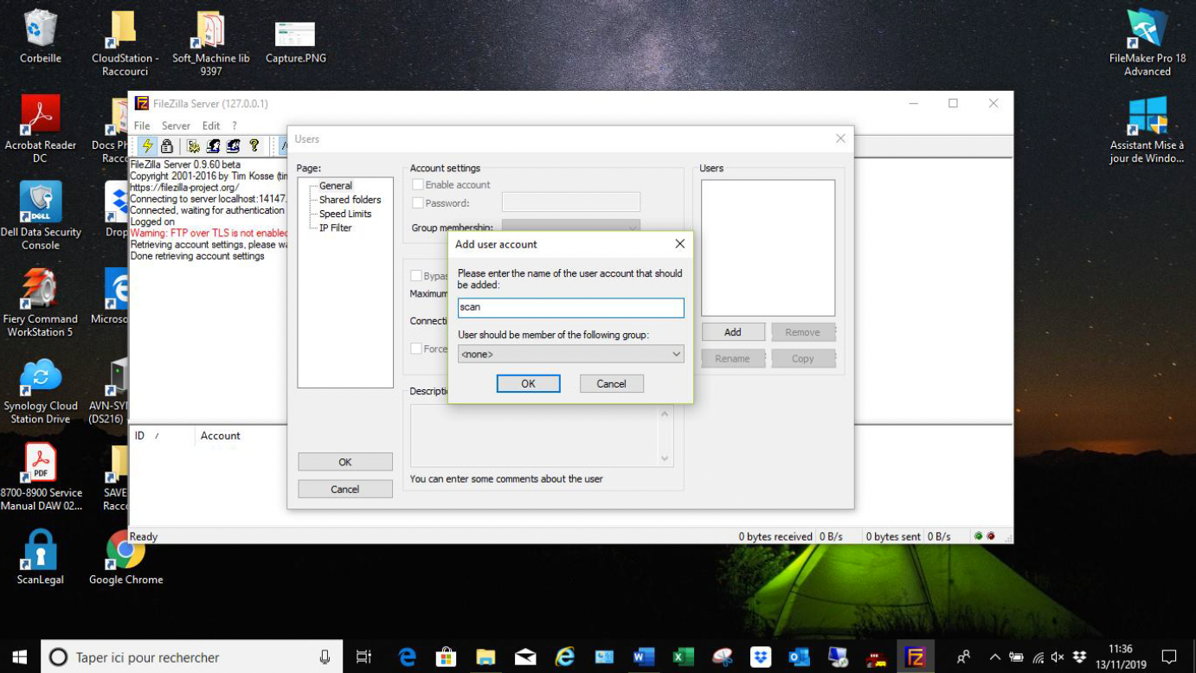Viewport: 1196px width, 673px height.
Task: Click the single-head Users toolbar icon
Action: tap(213, 146)
